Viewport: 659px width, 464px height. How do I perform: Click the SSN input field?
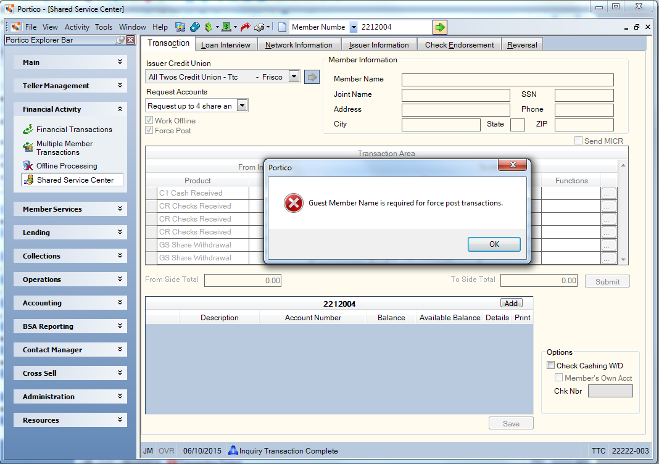click(584, 95)
